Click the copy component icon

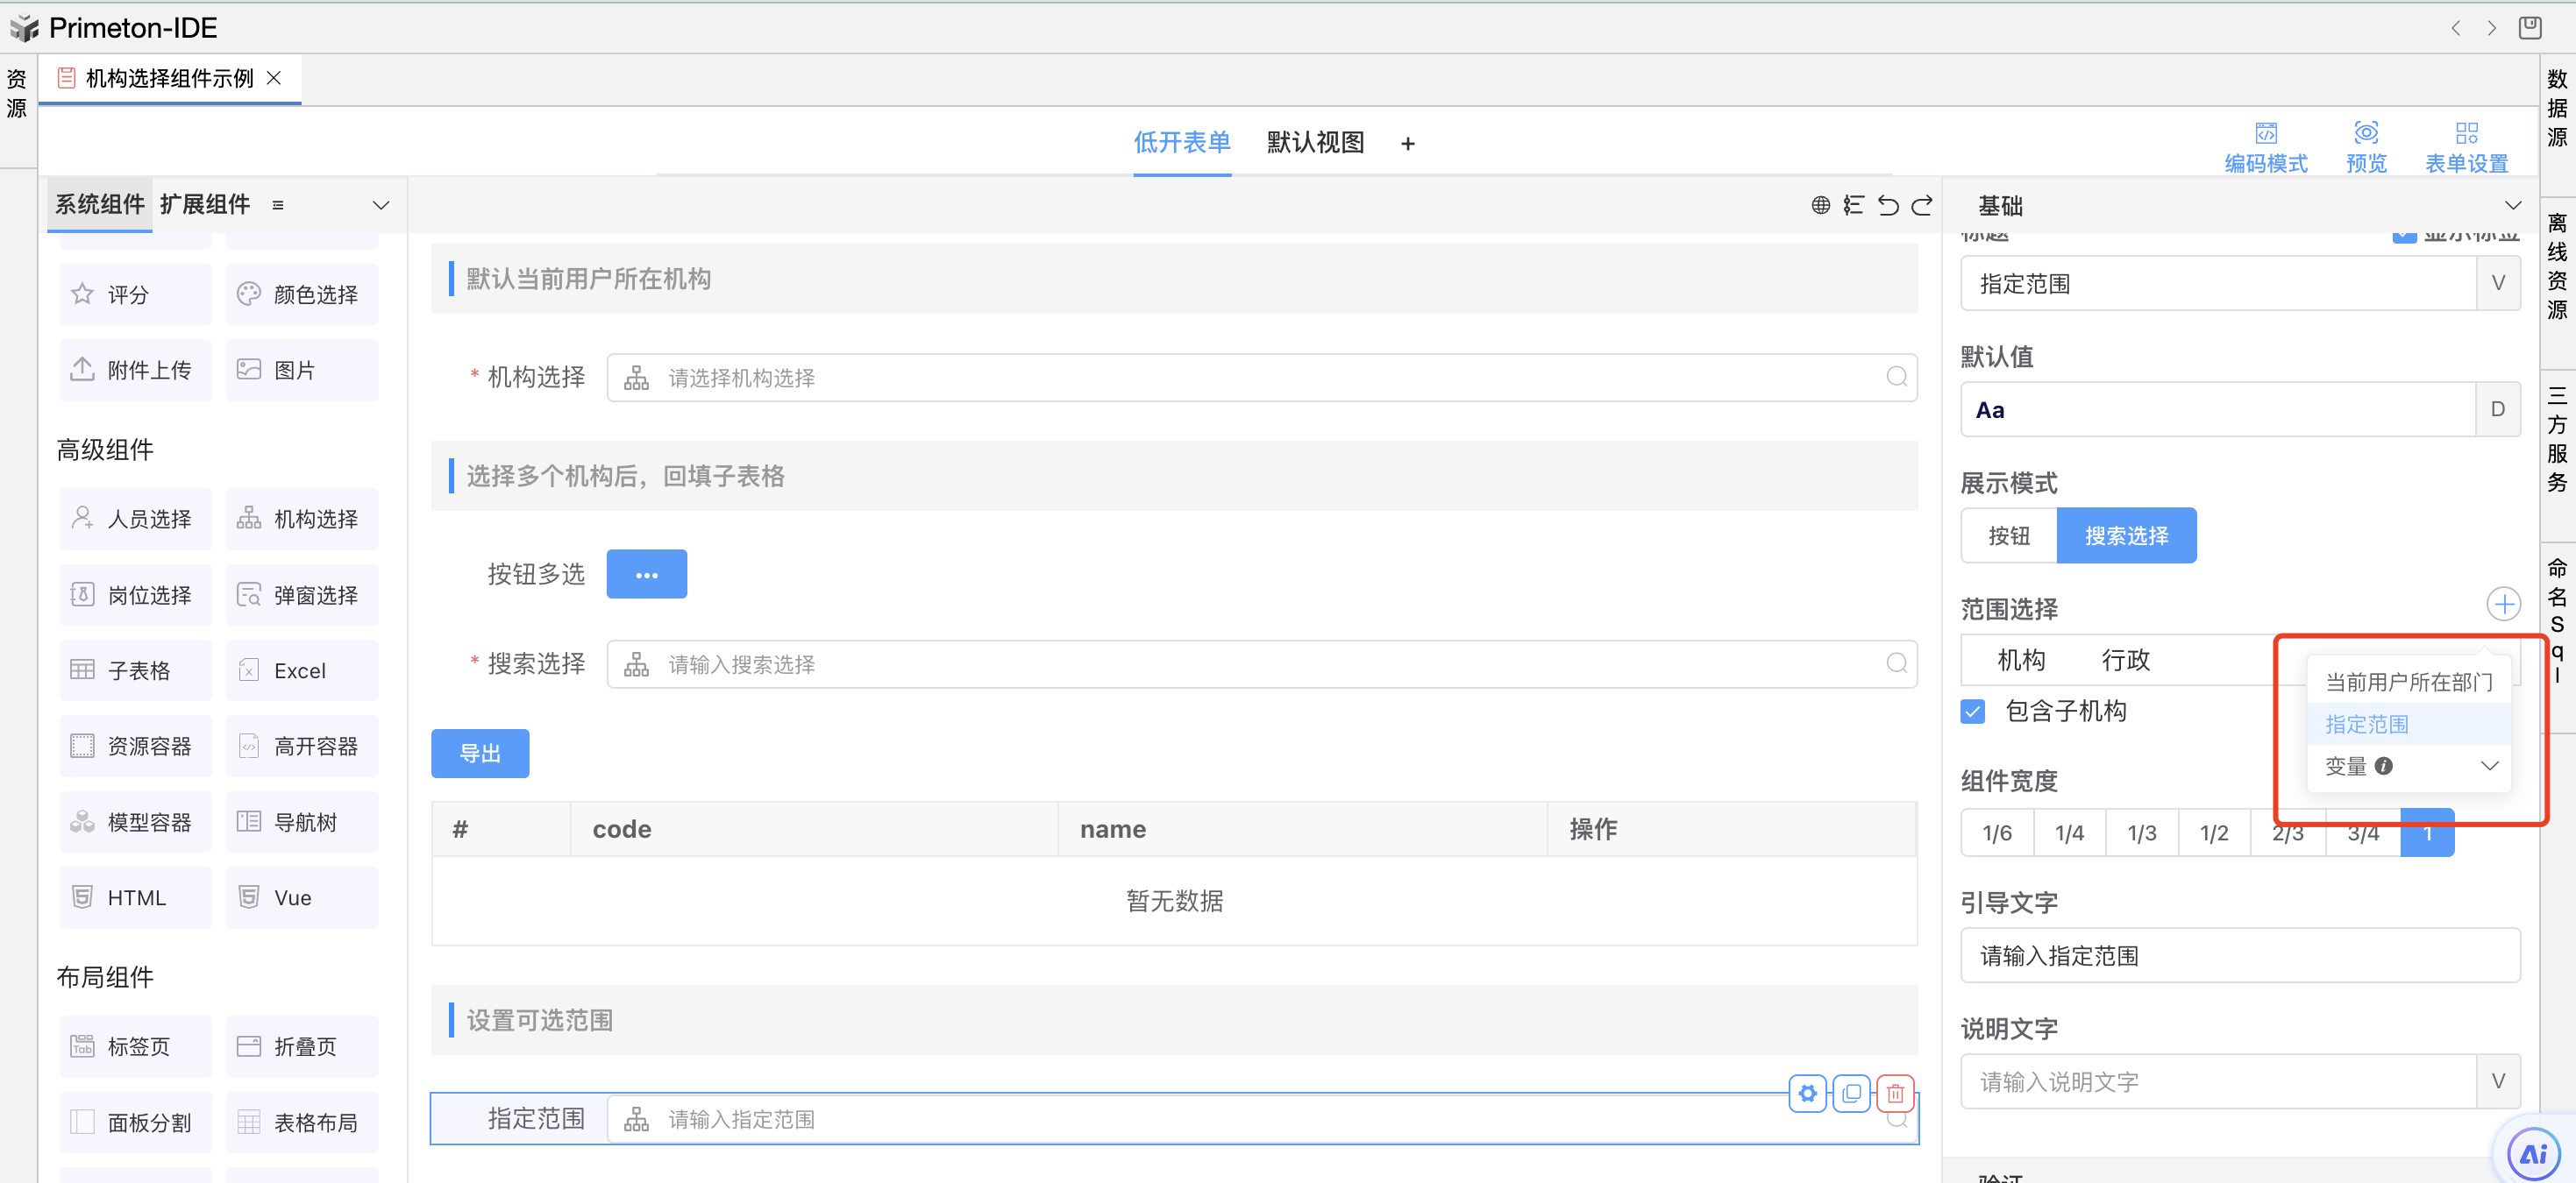tap(1851, 1093)
